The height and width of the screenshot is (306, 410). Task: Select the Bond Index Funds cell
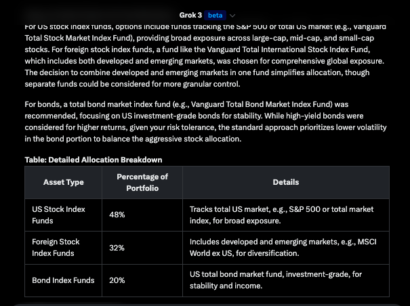click(63, 280)
